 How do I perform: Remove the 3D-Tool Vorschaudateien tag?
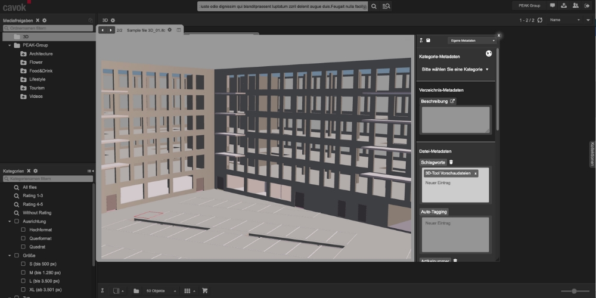(475, 173)
